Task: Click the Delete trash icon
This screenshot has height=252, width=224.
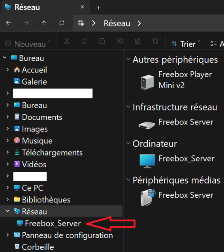Action: [155, 41]
